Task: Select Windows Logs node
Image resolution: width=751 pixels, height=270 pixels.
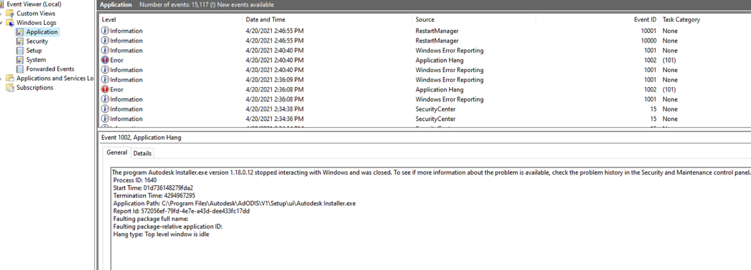Action: click(36, 23)
